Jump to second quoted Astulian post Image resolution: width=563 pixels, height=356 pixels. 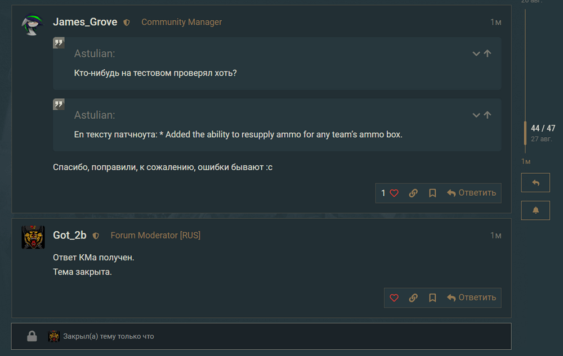click(488, 115)
